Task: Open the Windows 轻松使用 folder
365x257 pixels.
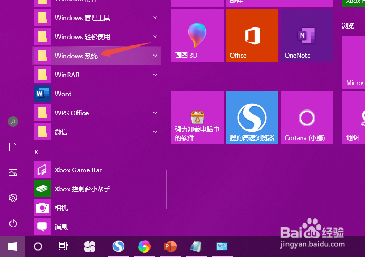Action: [x=97, y=36]
